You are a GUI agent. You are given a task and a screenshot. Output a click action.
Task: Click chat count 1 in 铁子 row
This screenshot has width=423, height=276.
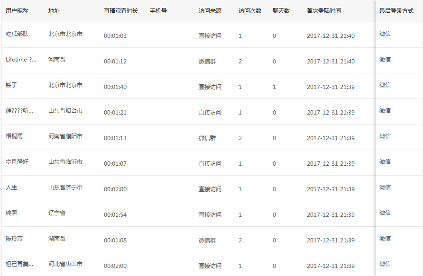click(275, 87)
